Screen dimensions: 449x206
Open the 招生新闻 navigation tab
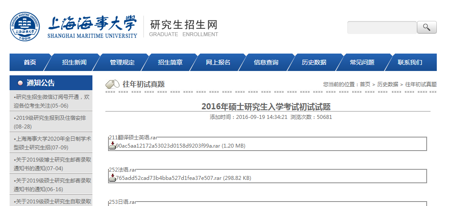[x=74, y=62]
